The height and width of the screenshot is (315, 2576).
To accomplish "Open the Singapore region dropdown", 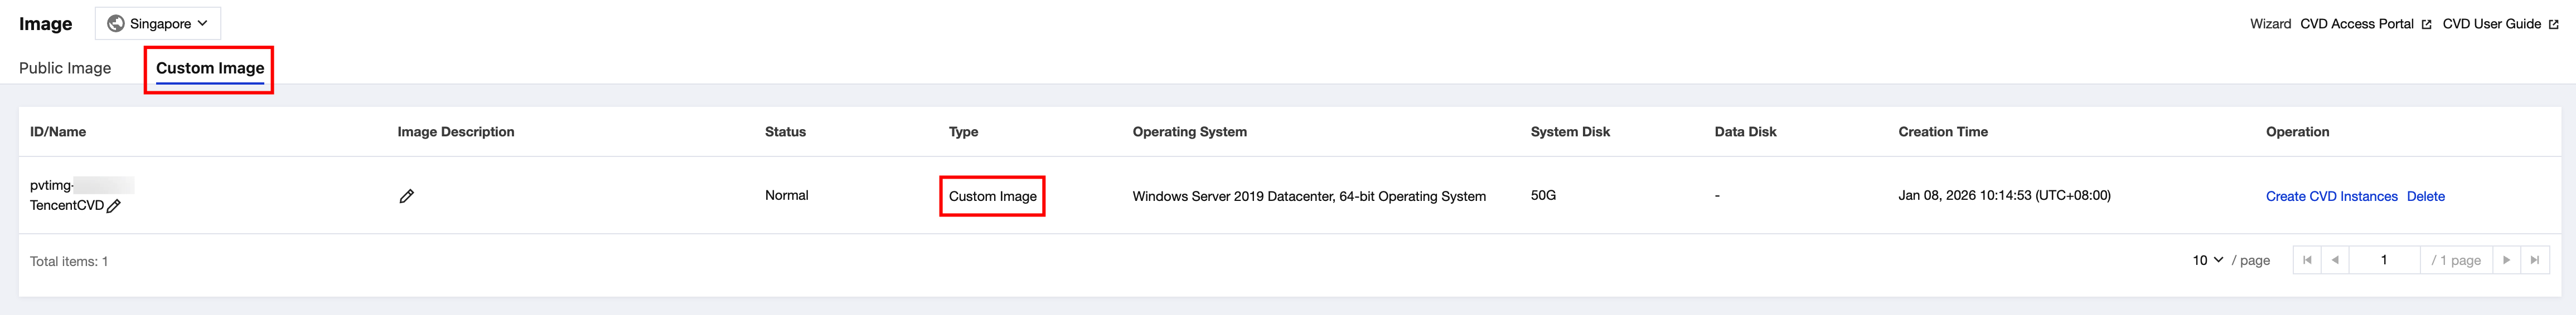I will click(x=158, y=24).
